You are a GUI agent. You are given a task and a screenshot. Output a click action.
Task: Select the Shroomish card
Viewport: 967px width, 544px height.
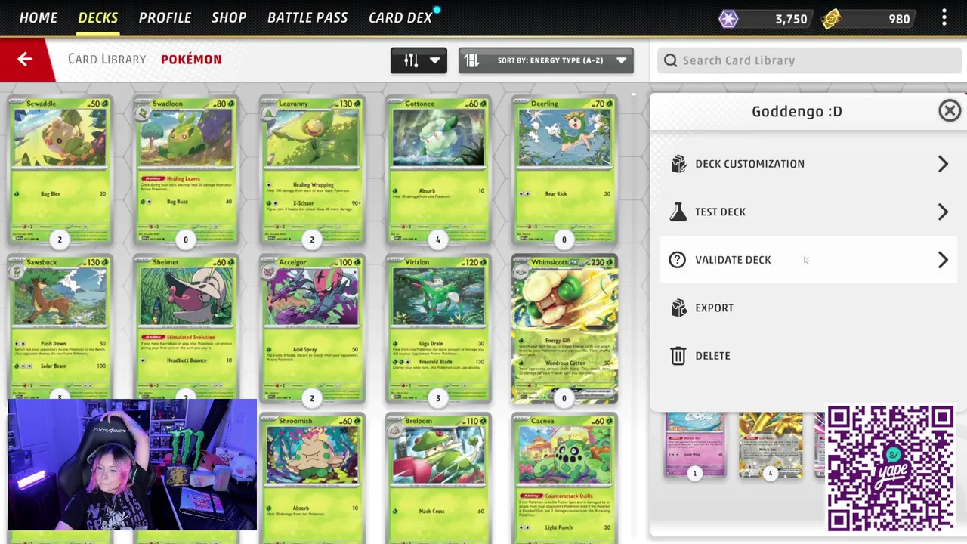point(312,479)
